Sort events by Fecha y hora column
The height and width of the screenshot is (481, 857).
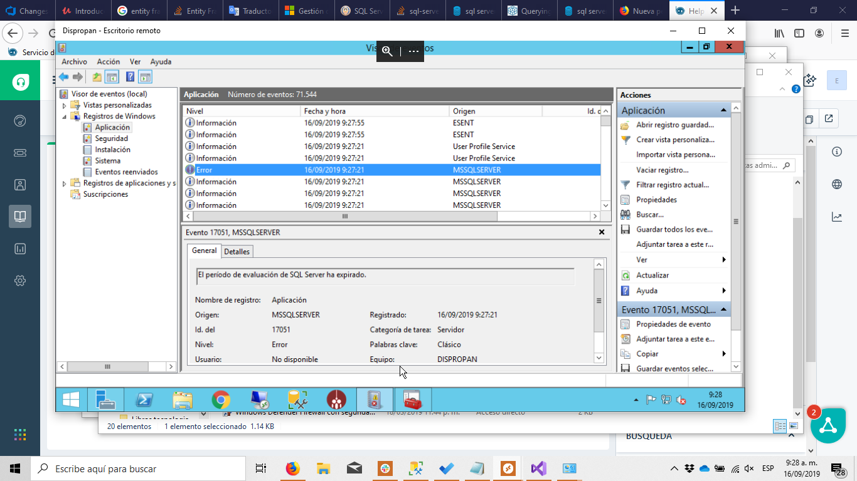coord(375,111)
